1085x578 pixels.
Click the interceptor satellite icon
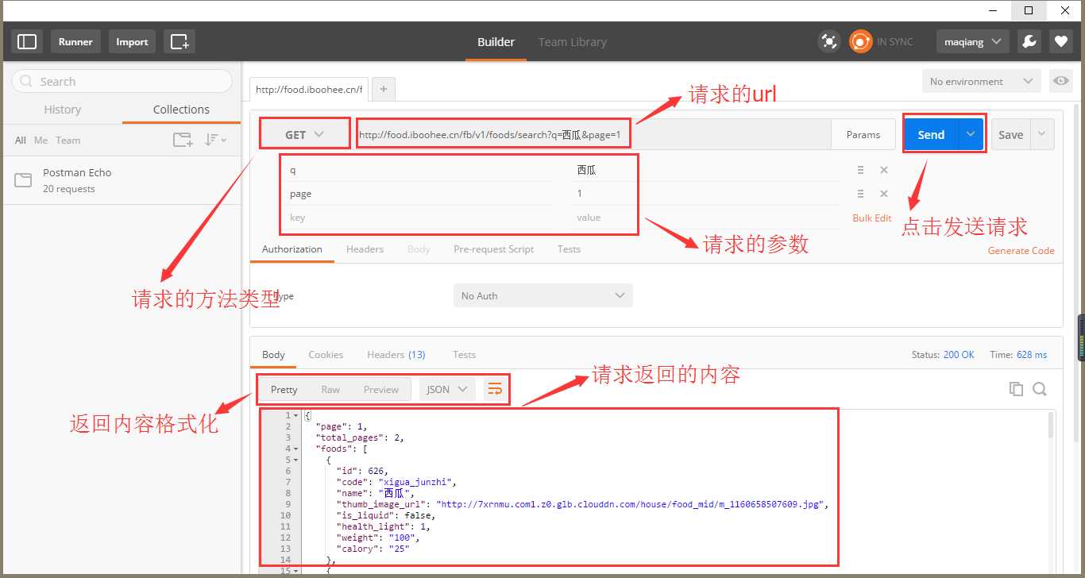pos(829,41)
